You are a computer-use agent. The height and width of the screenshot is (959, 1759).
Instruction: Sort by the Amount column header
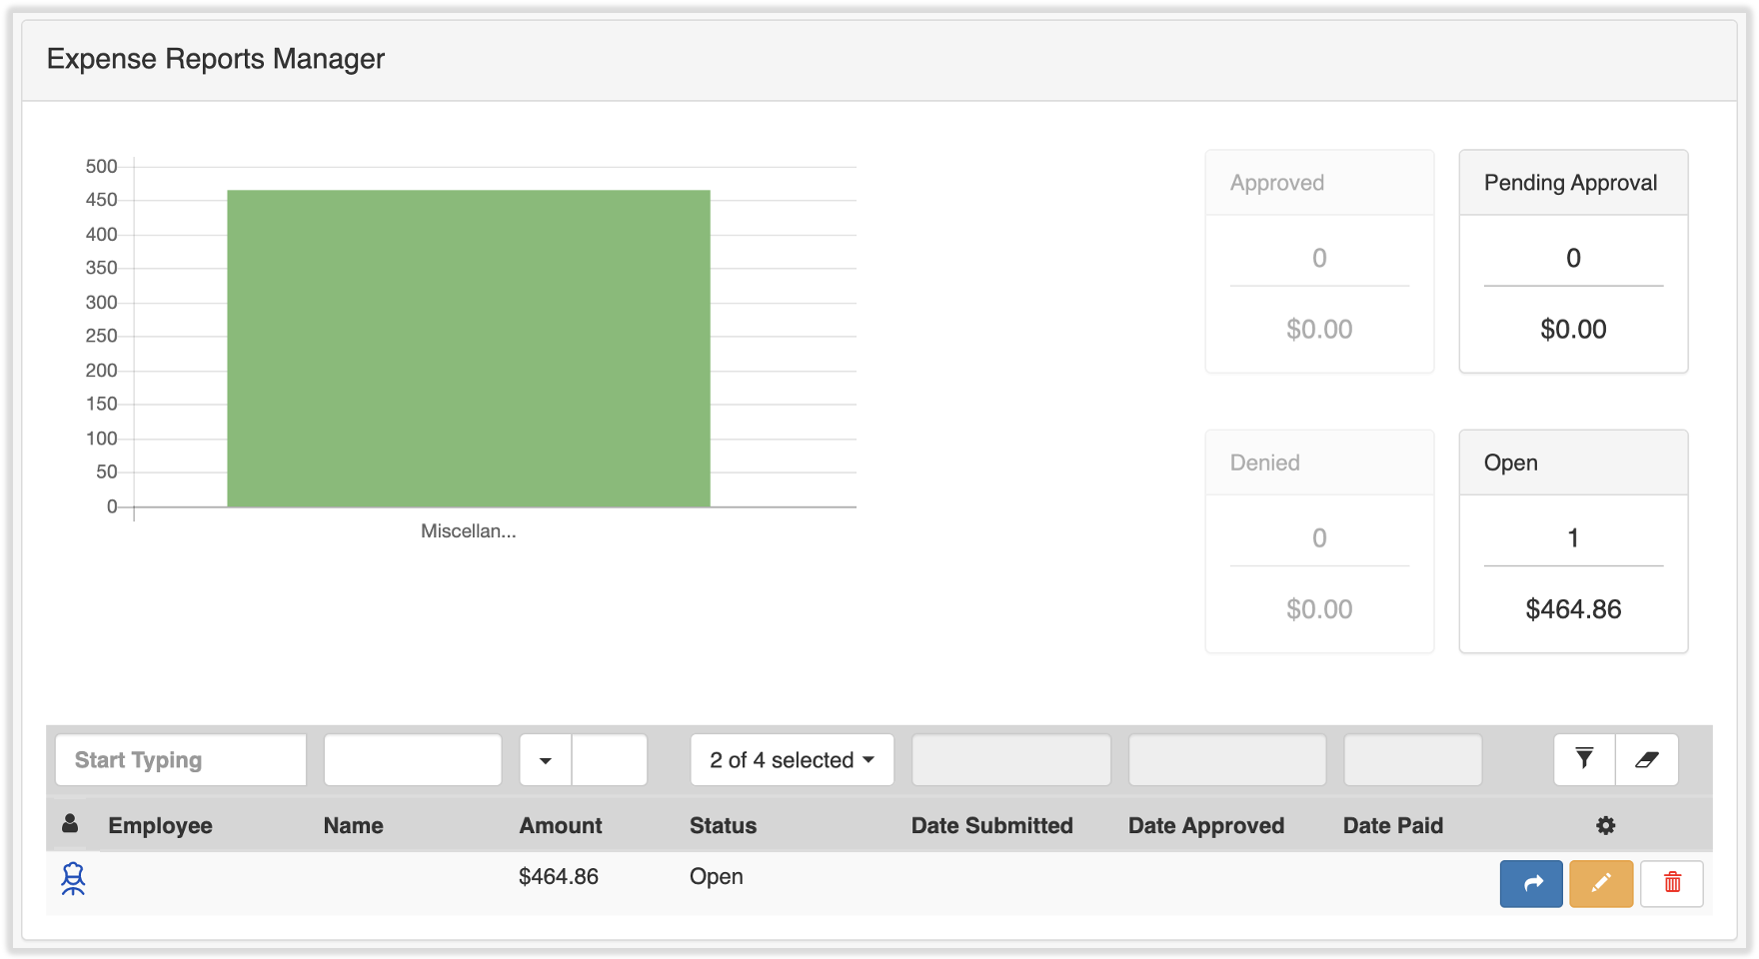(x=561, y=825)
